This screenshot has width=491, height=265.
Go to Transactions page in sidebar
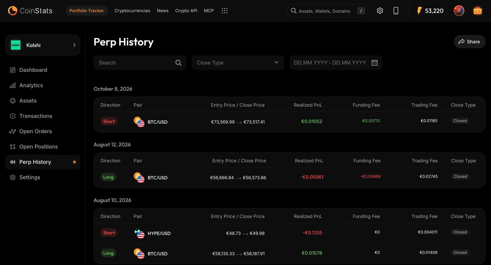(43, 116)
